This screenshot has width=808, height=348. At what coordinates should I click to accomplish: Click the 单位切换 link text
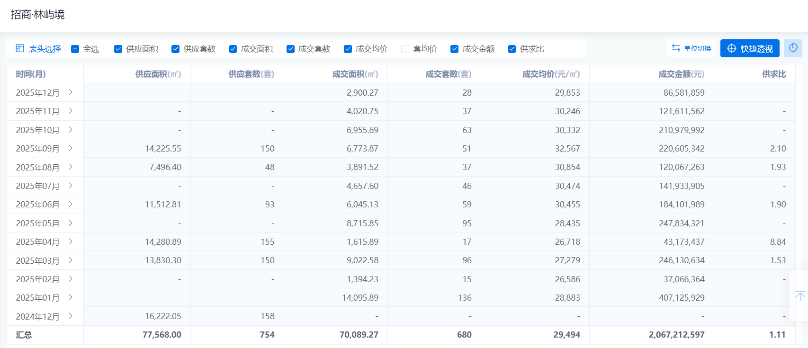tap(697, 48)
